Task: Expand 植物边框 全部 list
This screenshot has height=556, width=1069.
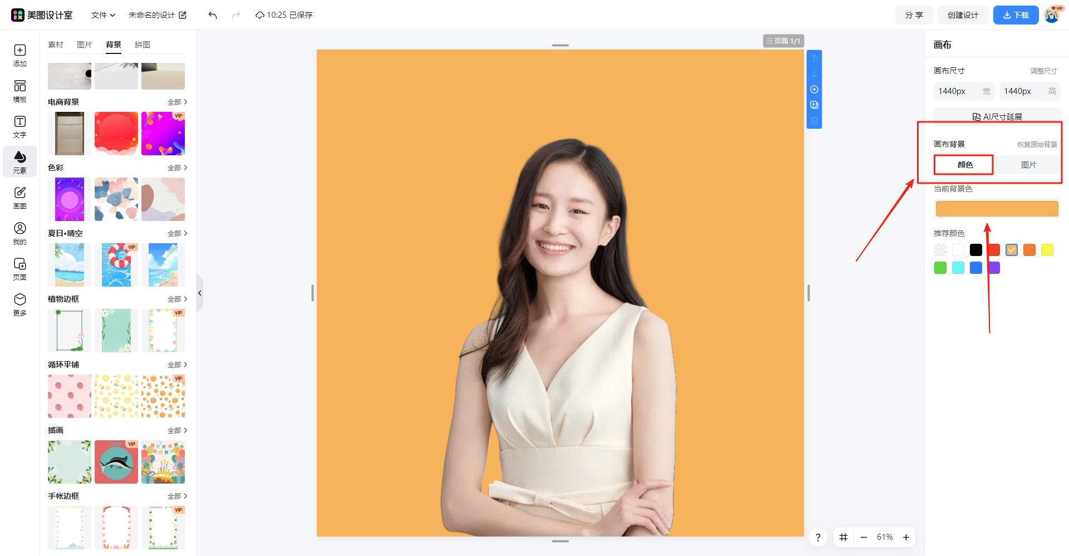Action: point(178,299)
